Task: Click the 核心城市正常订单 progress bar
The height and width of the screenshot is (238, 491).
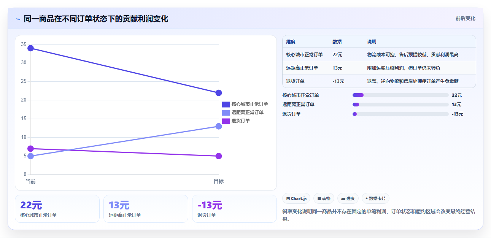Action: (400, 95)
